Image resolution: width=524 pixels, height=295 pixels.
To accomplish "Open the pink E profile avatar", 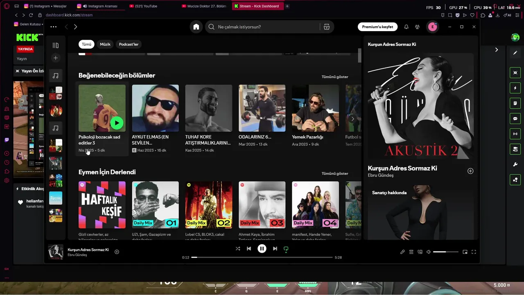I will click(x=432, y=27).
